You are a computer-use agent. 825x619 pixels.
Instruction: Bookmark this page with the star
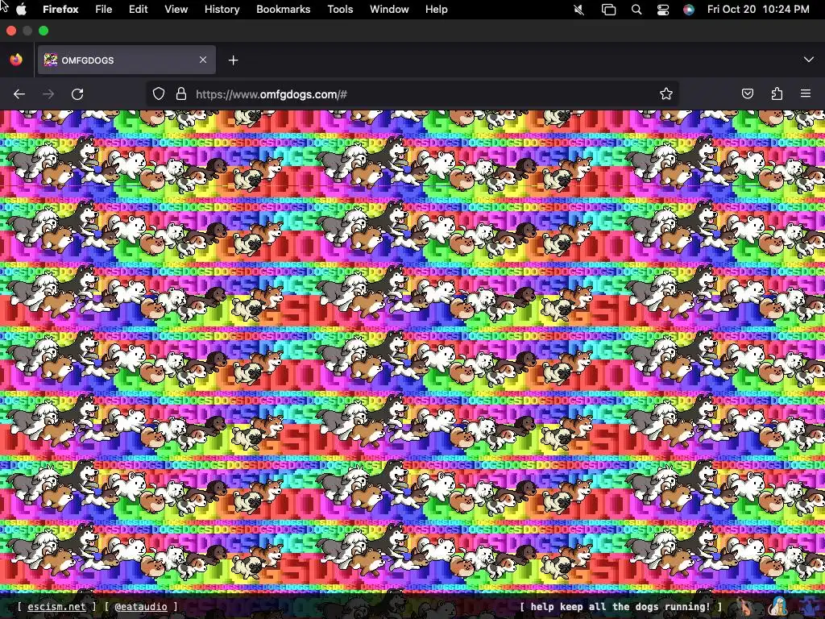[666, 94]
